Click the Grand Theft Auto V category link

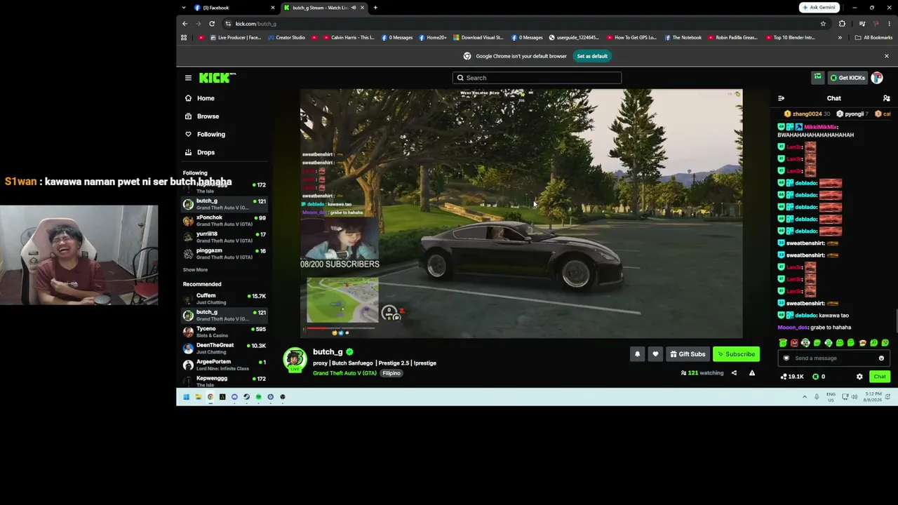[344, 373]
